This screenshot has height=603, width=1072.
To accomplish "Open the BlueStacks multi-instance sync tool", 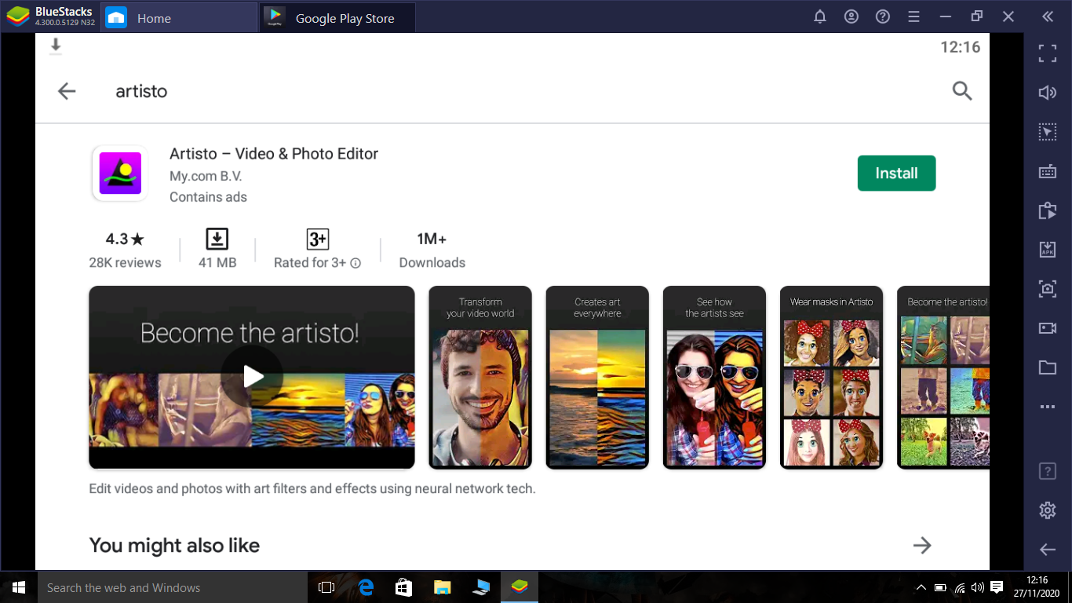I will tap(1048, 210).
